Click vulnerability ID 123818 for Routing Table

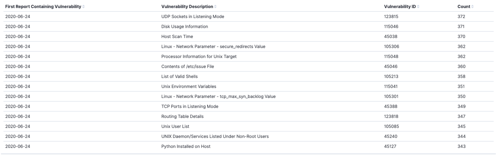(391, 116)
